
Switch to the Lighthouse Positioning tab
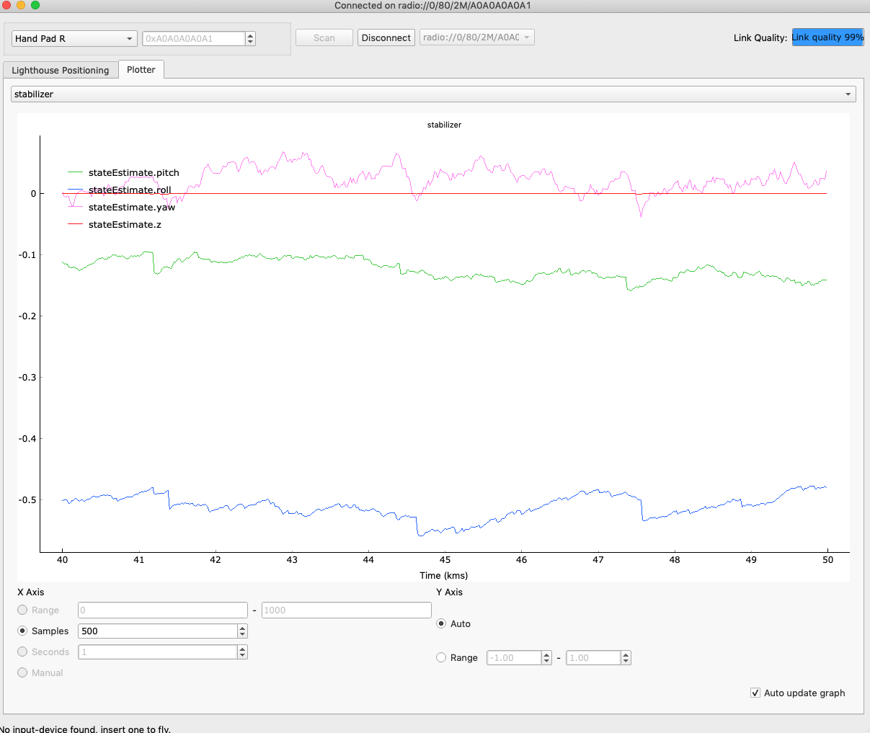[61, 70]
